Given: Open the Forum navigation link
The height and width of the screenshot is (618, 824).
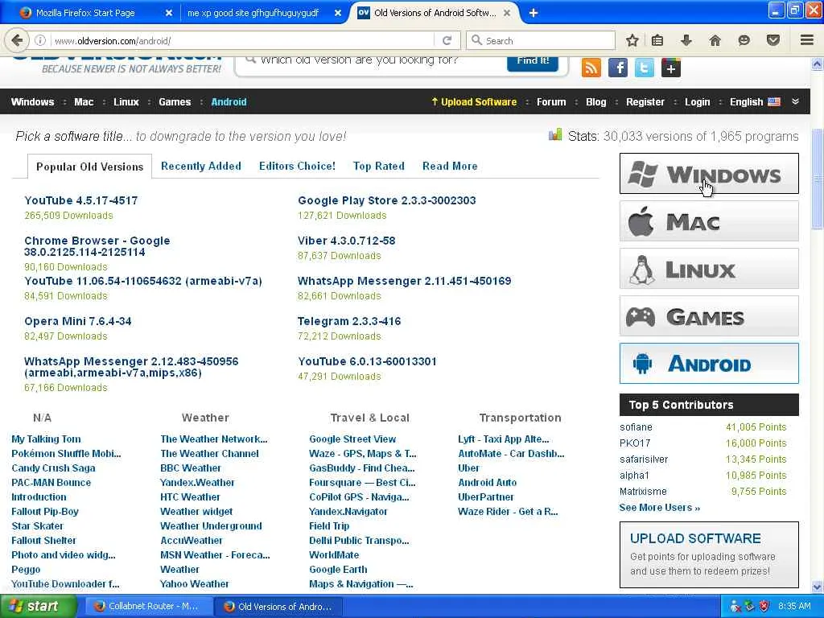Looking at the screenshot, I should pyautogui.click(x=551, y=102).
